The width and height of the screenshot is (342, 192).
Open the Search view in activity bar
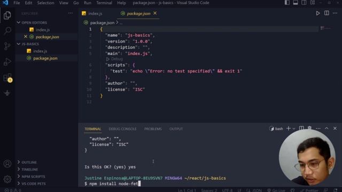pos(7,30)
